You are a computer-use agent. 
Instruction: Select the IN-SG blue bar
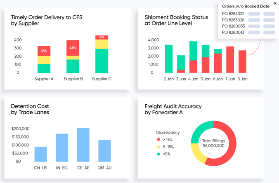[62, 148]
